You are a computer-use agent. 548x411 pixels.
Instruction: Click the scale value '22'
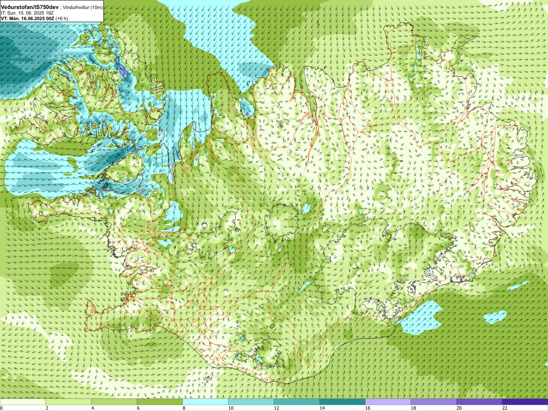pos(505,408)
